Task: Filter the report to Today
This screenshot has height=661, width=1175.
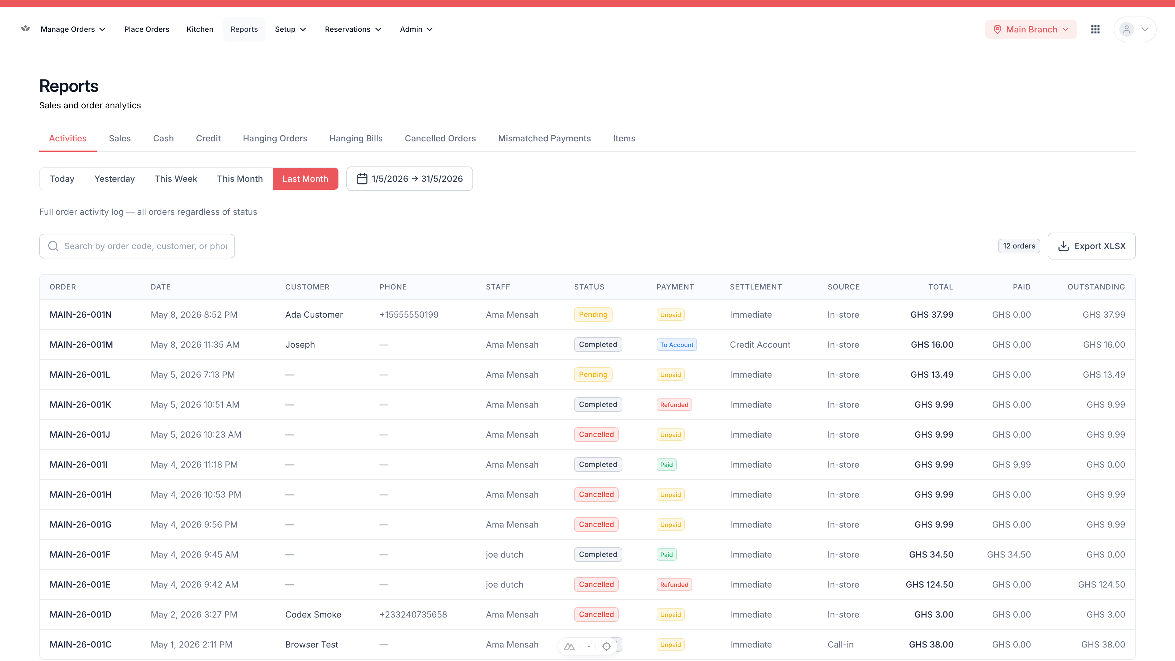Action: click(62, 179)
